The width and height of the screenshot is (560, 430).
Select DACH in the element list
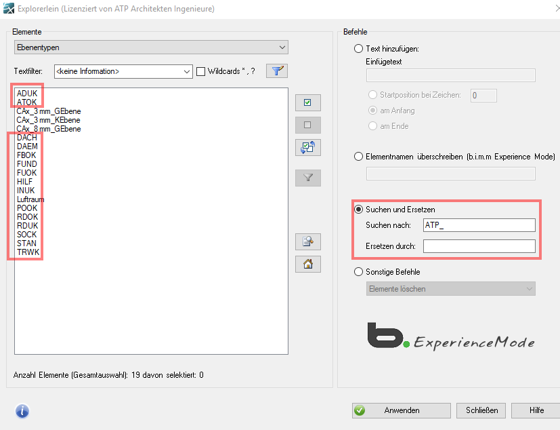pyautogui.click(x=27, y=138)
